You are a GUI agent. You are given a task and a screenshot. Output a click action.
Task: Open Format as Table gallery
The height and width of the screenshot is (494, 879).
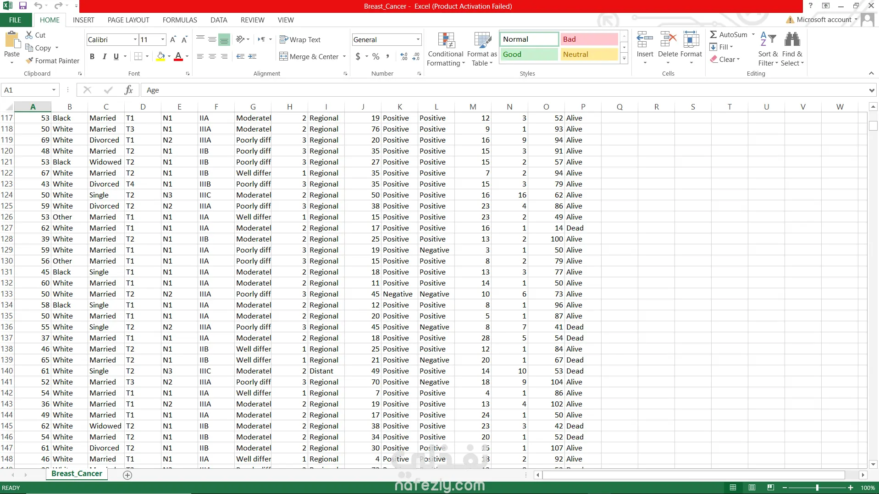482,49
